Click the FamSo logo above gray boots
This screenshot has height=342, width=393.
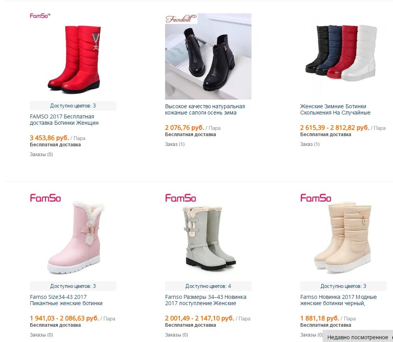pyautogui.click(x=180, y=198)
